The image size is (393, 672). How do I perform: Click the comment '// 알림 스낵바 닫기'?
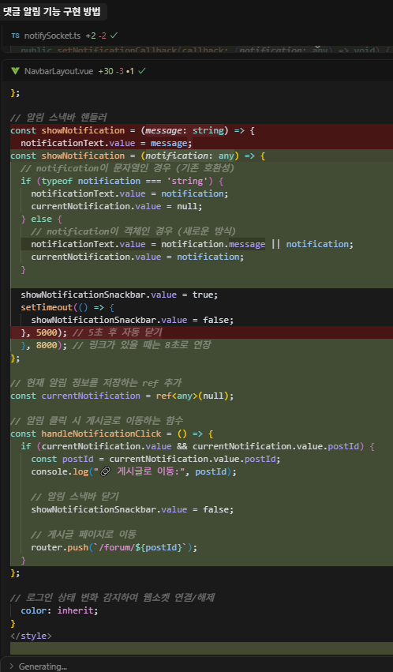click(x=75, y=497)
